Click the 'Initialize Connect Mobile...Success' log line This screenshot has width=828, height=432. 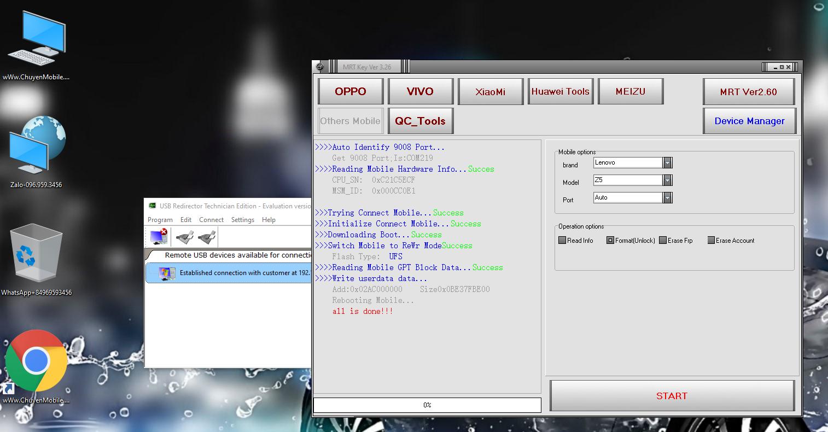pyautogui.click(x=398, y=224)
